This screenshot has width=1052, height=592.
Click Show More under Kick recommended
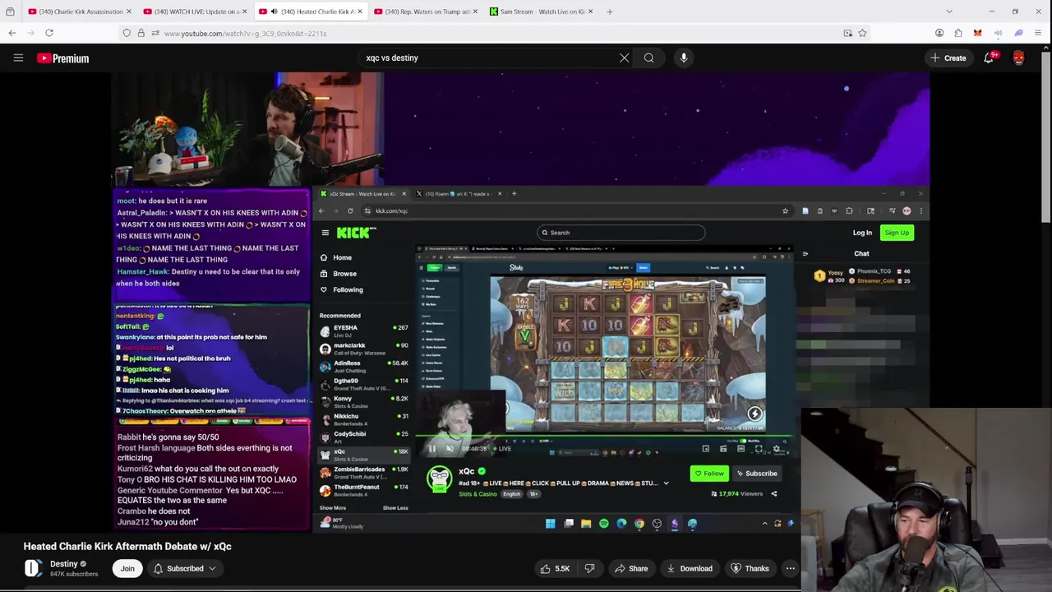(333, 508)
